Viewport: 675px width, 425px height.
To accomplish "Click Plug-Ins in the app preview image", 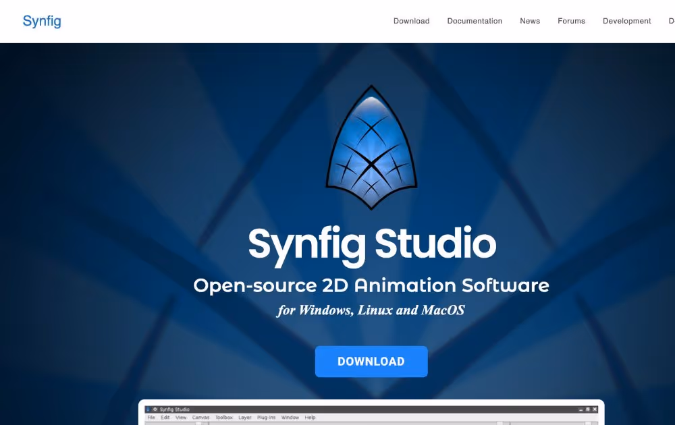I will (266, 418).
